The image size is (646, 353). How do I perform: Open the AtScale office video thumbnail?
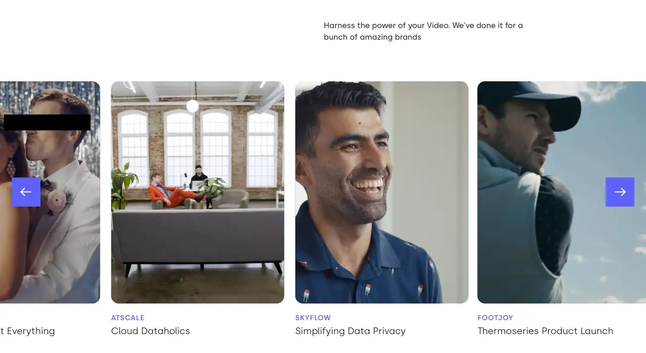[197, 192]
